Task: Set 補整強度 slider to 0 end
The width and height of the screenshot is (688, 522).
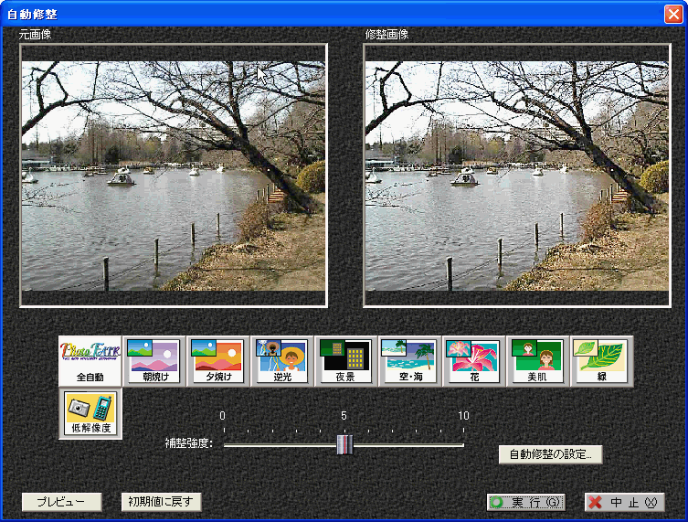Action: click(224, 445)
